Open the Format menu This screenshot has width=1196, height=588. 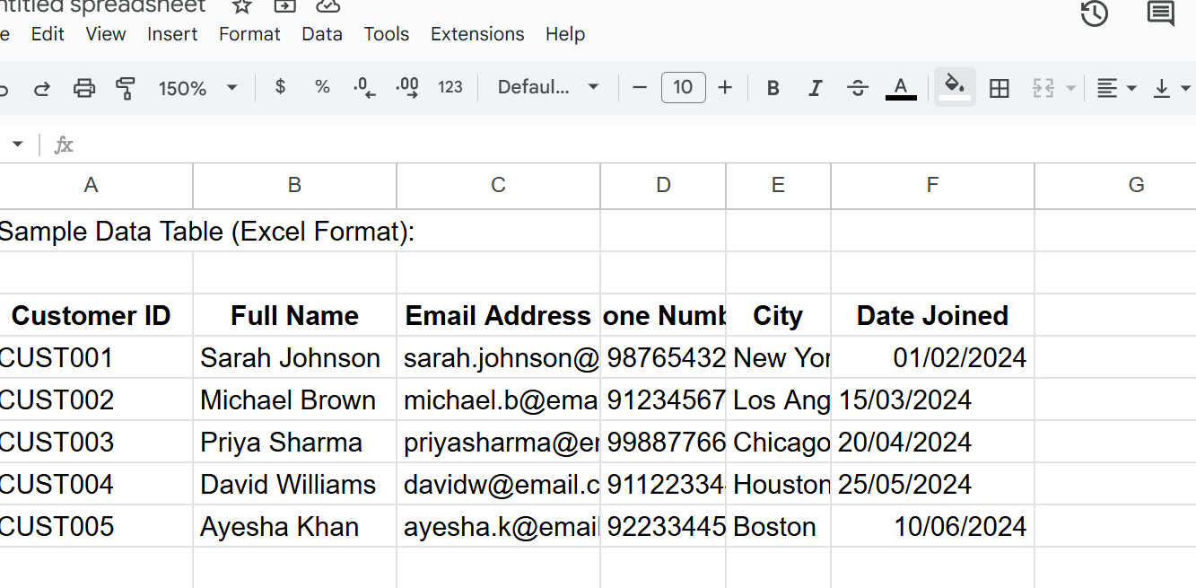point(249,34)
